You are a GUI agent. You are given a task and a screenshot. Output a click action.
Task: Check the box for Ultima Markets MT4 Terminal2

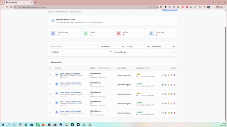click(x=50, y=84)
